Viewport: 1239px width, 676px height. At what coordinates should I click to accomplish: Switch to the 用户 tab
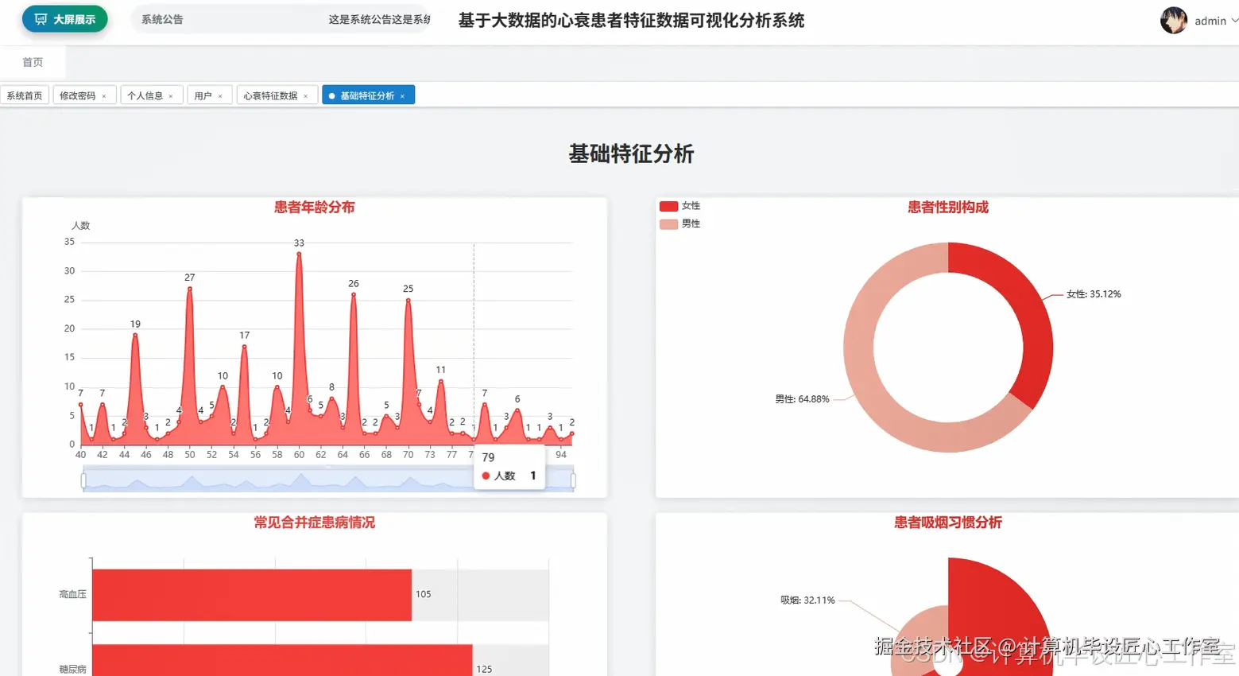point(204,95)
